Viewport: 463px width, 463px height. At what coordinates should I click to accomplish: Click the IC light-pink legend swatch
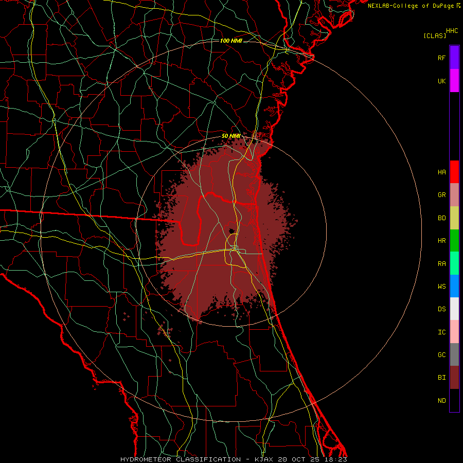(454, 332)
